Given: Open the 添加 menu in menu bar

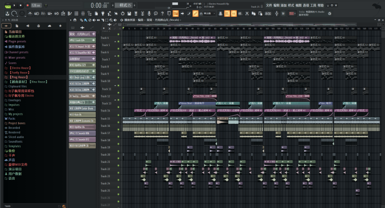Looking at the screenshot, I should click(x=283, y=5).
